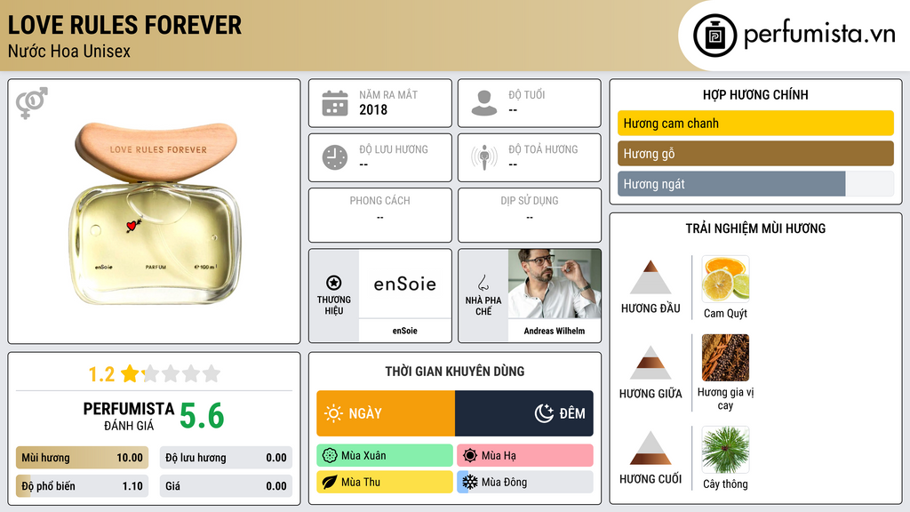Select the Hương gỗ accord bar
This screenshot has width=910, height=512.
click(x=755, y=153)
